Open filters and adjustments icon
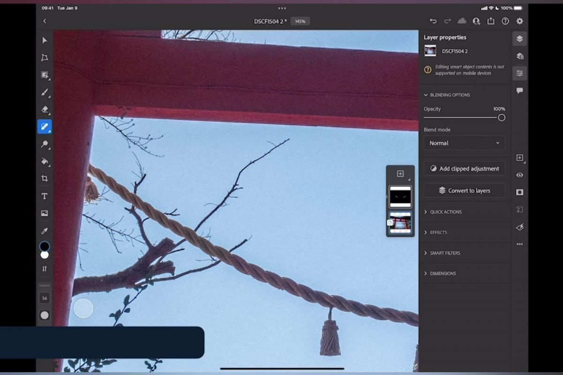The width and height of the screenshot is (563, 375). point(519,227)
